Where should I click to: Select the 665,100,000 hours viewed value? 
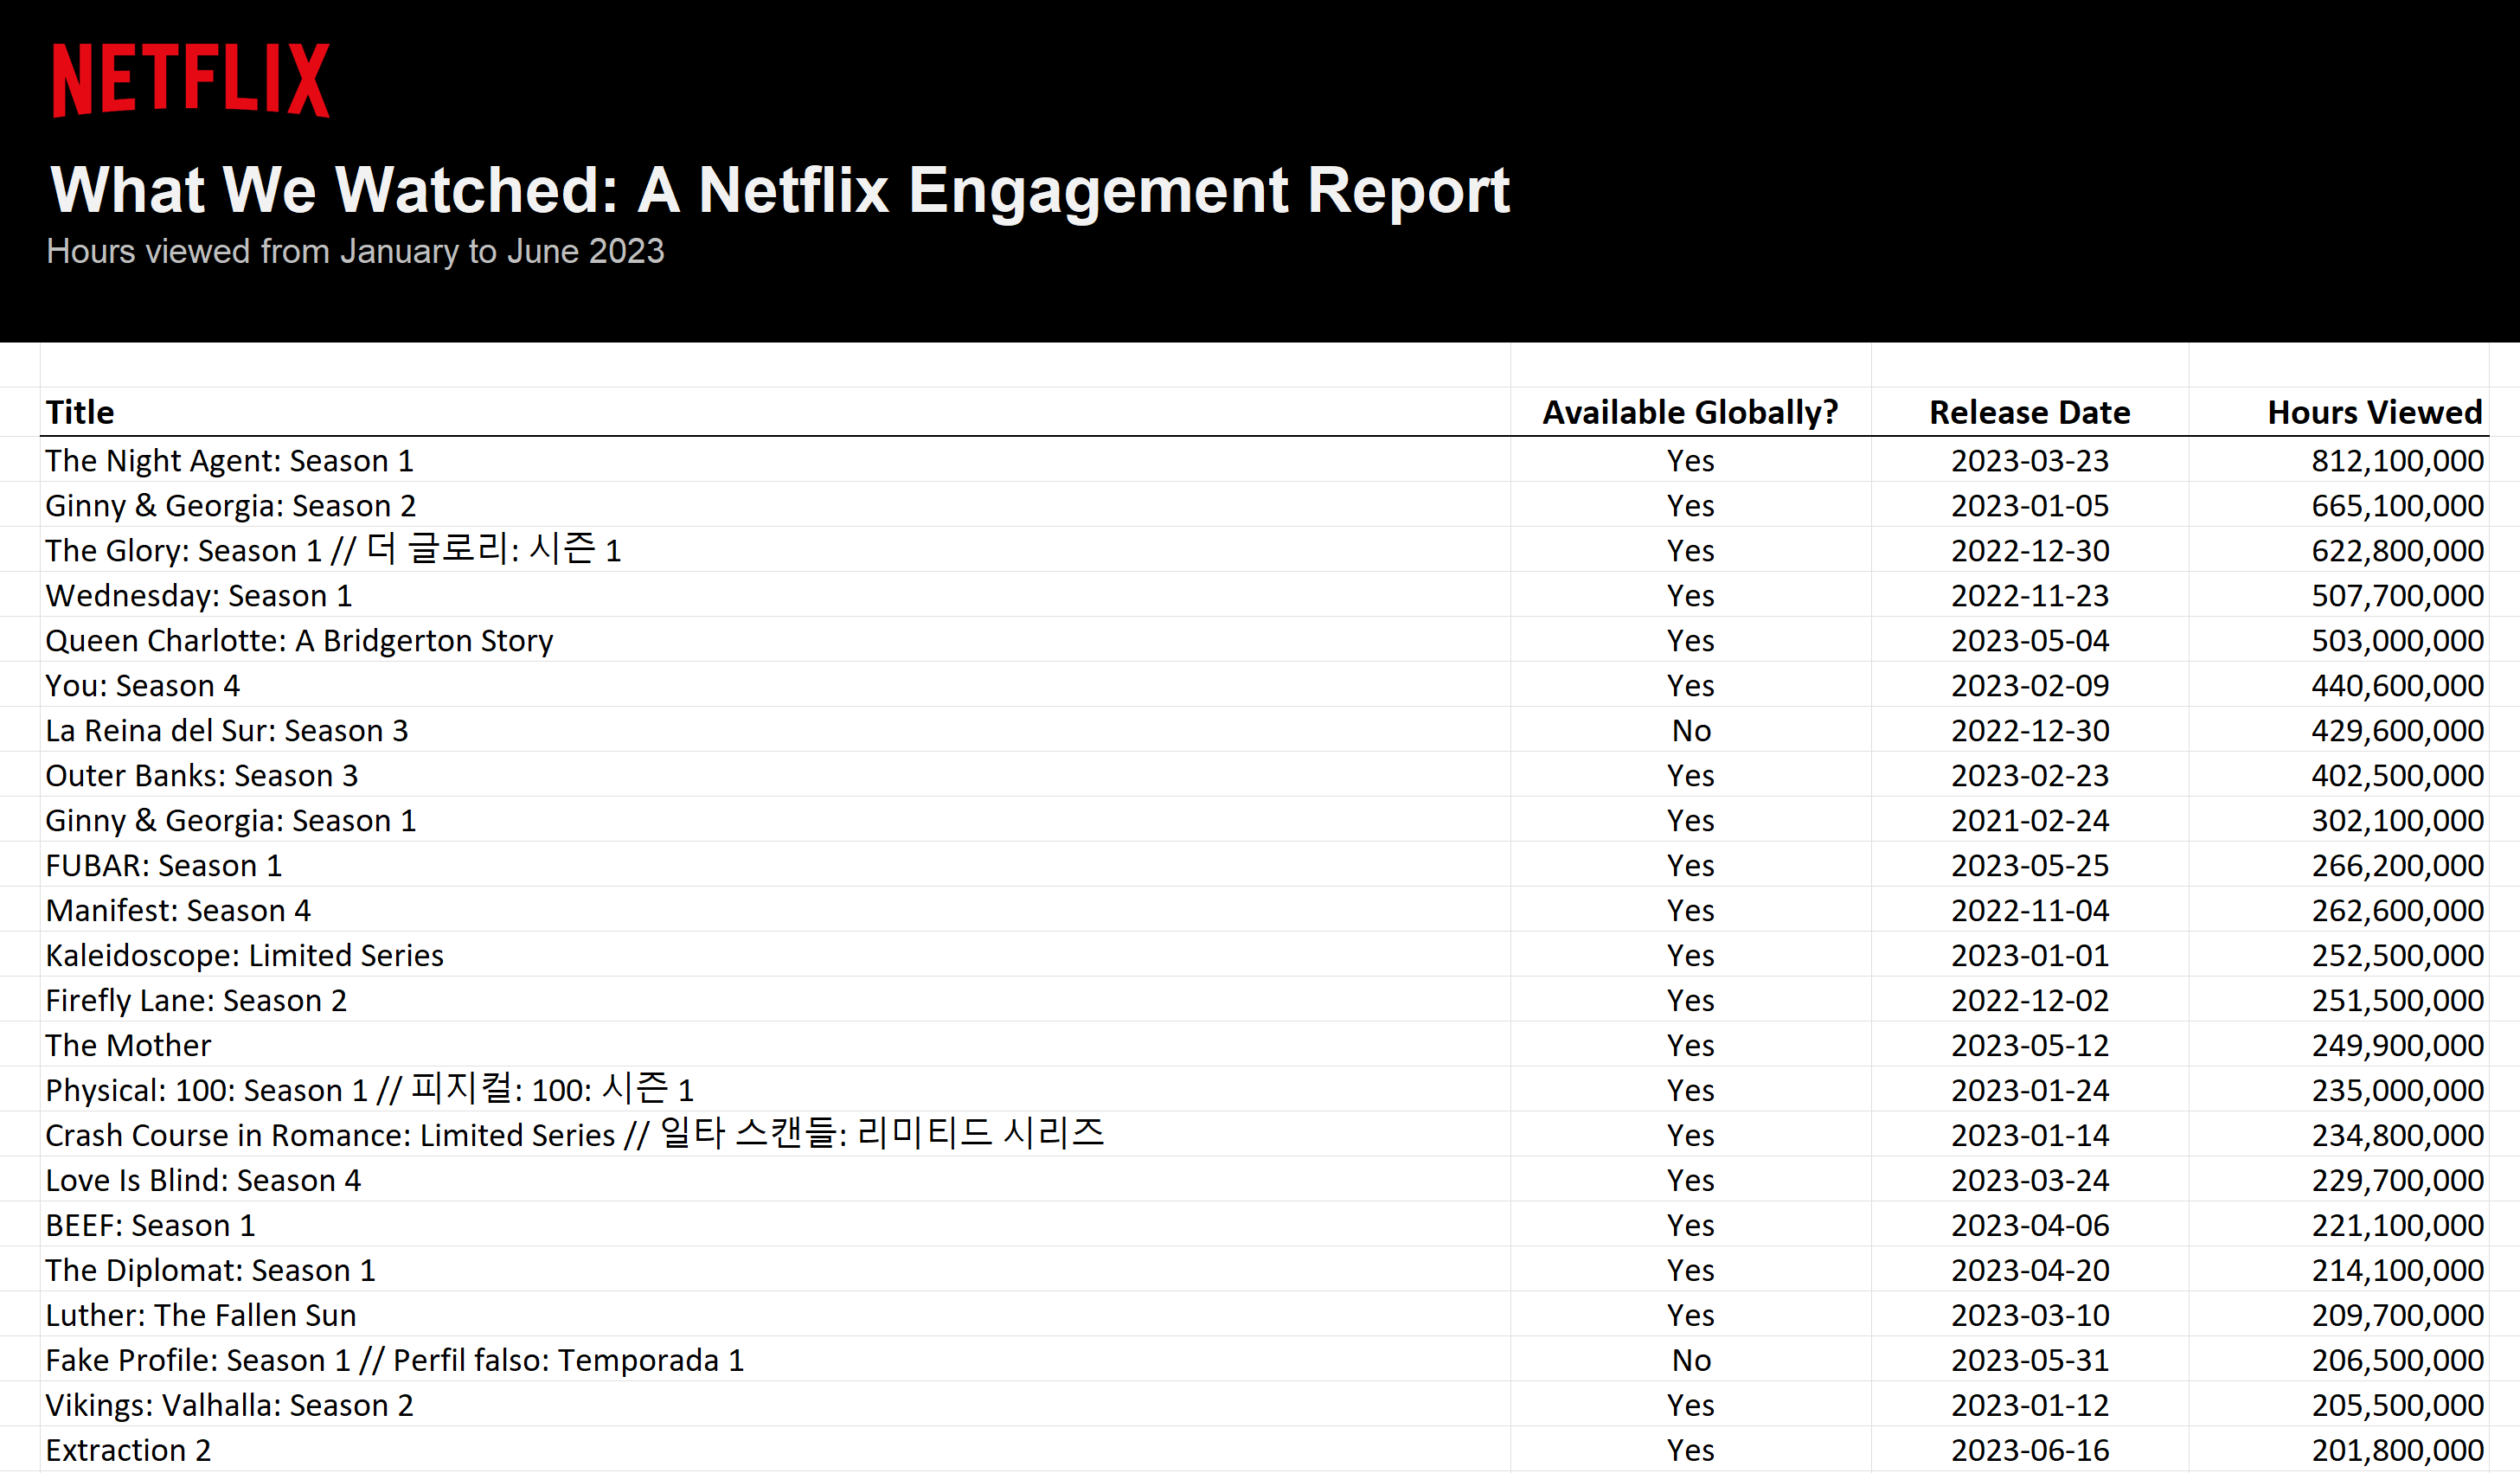[x=2397, y=506]
